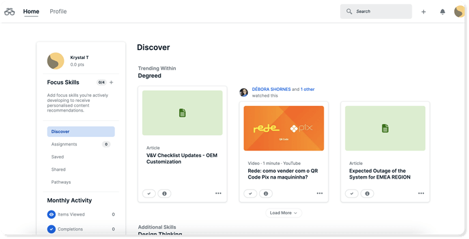469x239 pixels.
Task: Open the Rede Pix video thumbnail
Action: pos(284,129)
